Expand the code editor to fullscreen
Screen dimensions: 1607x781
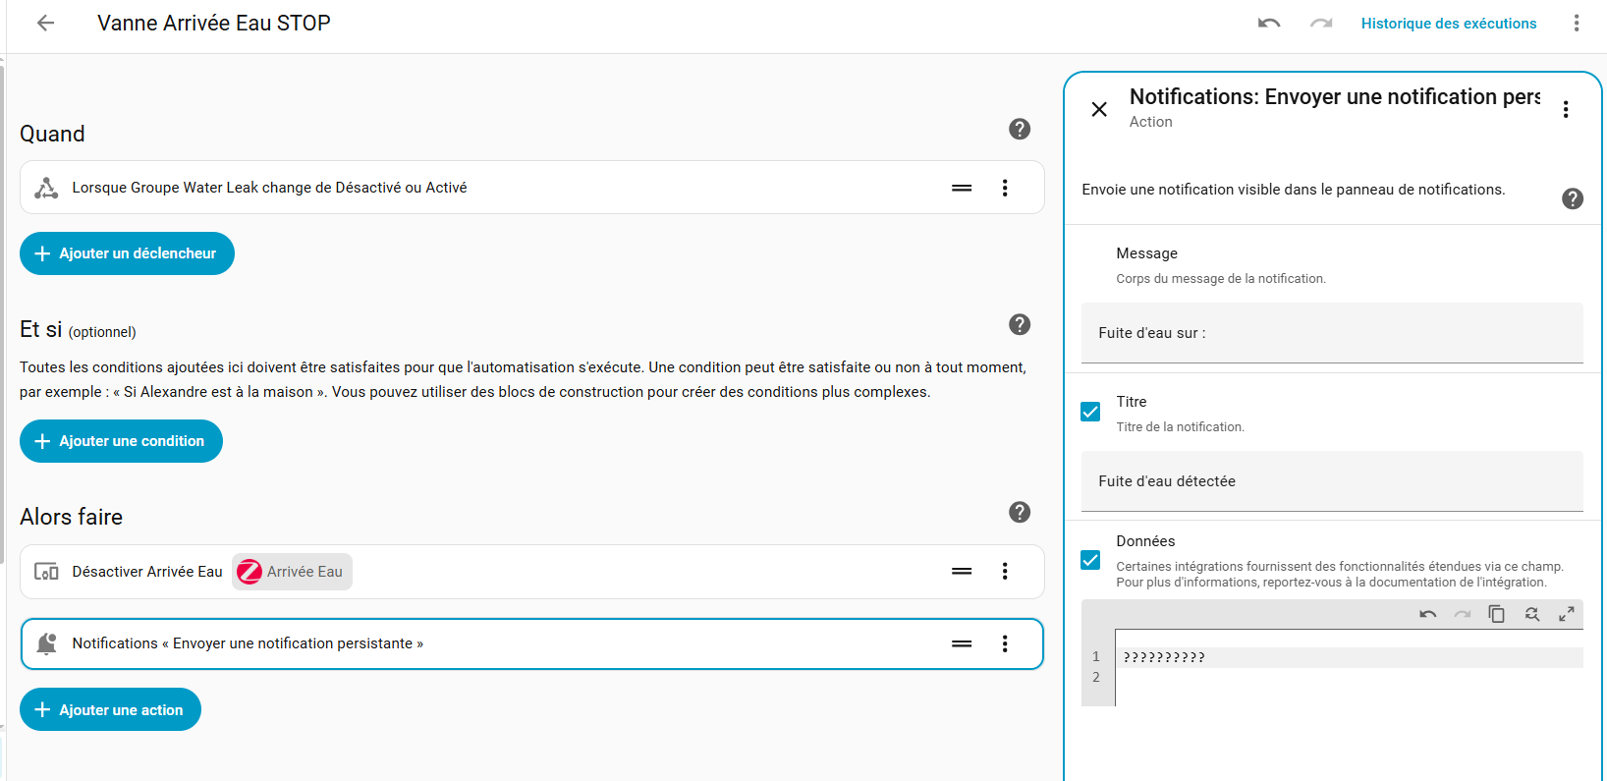(1567, 614)
